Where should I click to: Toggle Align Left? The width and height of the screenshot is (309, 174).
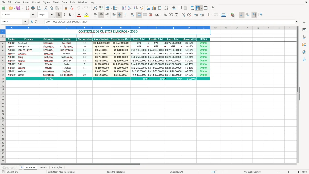[96, 15]
